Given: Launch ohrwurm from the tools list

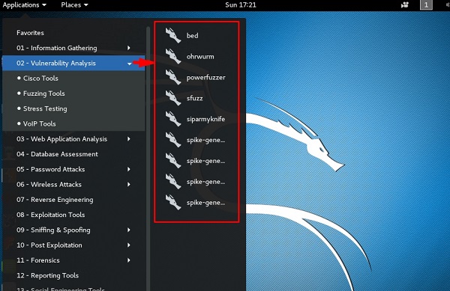Looking at the screenshot, I should 200,57.
